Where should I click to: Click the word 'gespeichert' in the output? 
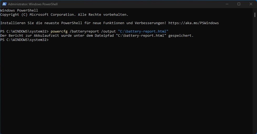181,36
